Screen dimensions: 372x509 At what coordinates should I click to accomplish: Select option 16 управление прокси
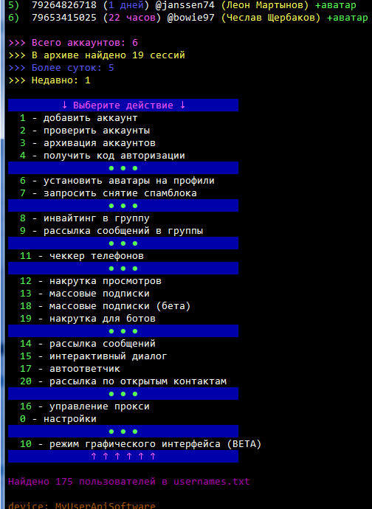pos(85,406)
